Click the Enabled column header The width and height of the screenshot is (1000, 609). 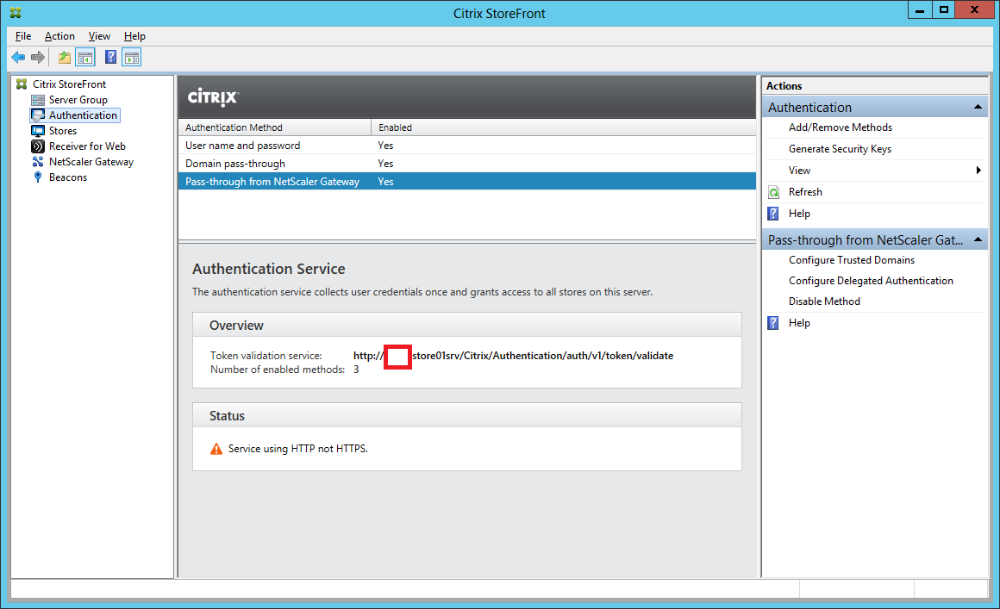point(564,127)
